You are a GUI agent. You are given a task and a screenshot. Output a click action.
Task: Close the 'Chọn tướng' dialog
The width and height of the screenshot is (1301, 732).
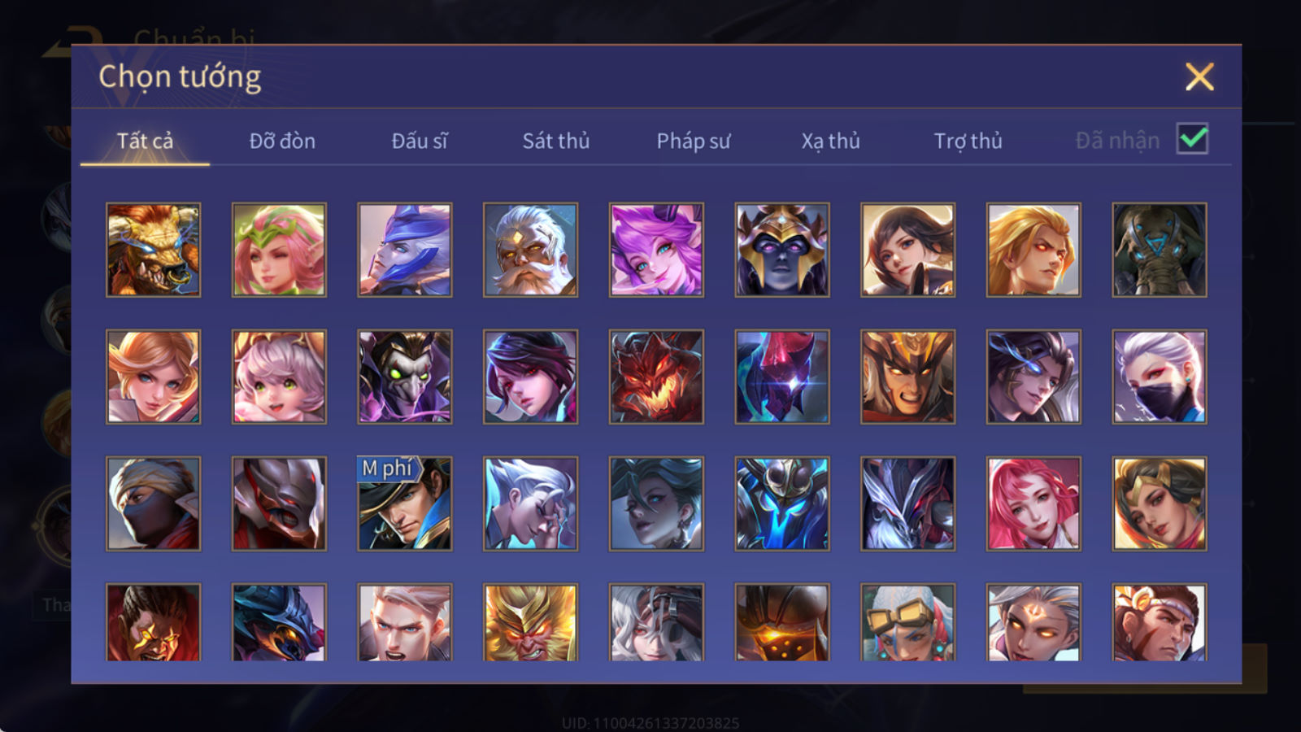point(1199,77)
